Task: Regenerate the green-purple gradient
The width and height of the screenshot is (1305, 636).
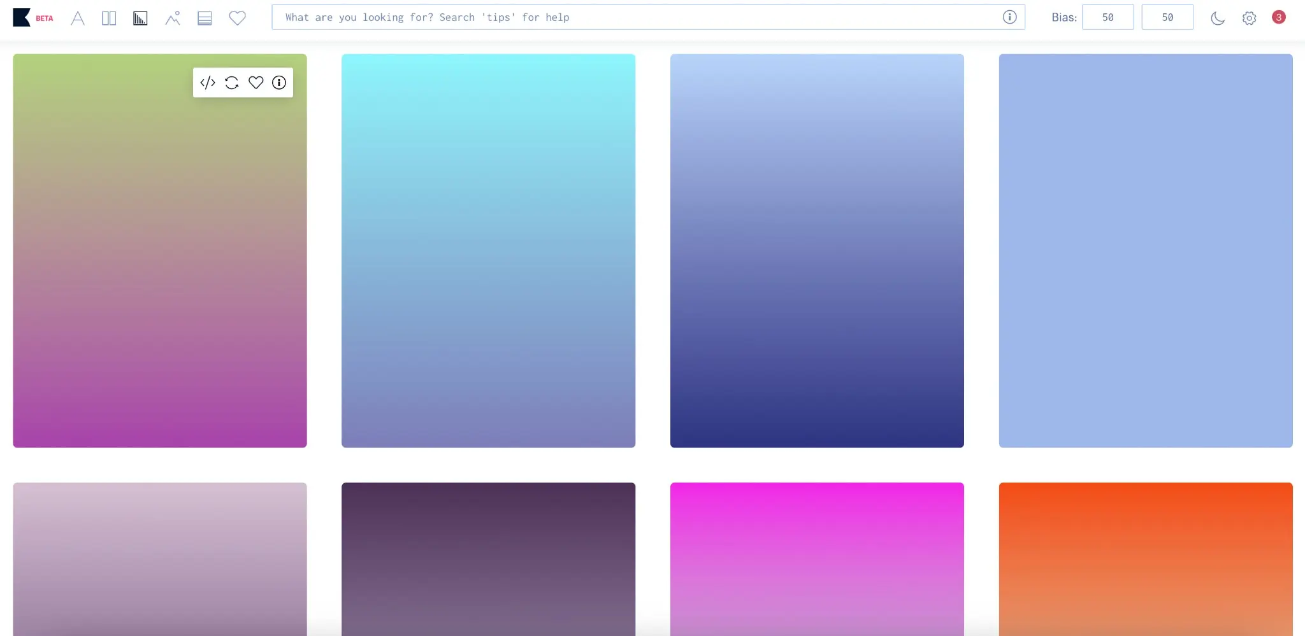Action: coord(231,82)
